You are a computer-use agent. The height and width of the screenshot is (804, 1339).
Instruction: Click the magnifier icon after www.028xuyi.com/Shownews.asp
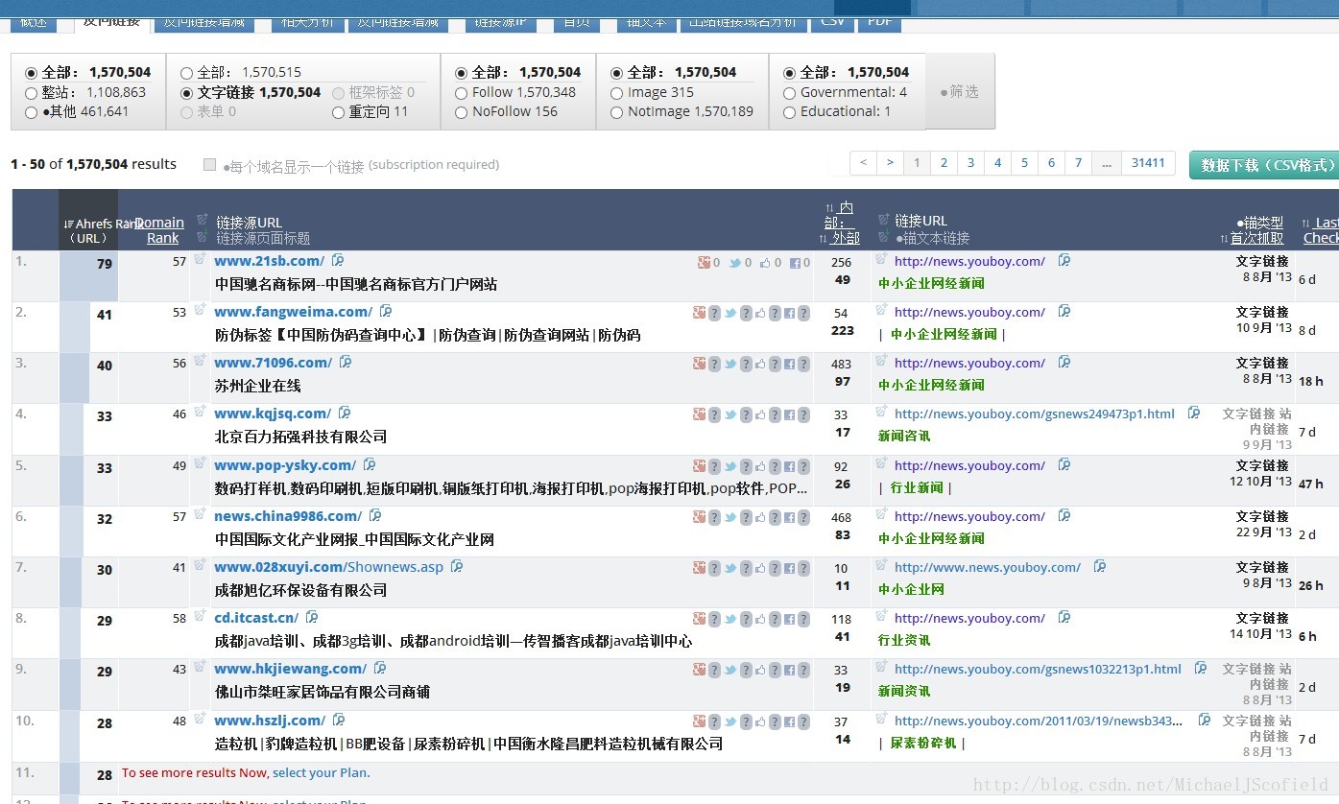[457, 567]
